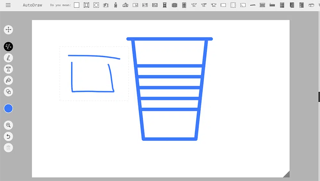The height and width of the screenshot is (181, 320).
Task: Choose the plain square suggestion
Action: click(76, 5)
